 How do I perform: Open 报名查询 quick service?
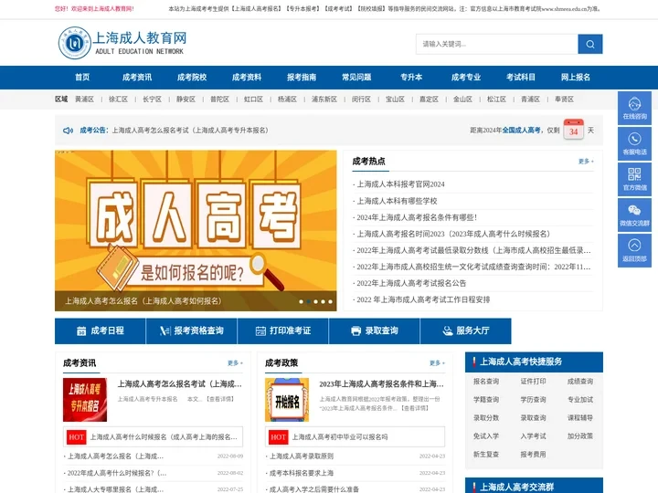[486, 382]
